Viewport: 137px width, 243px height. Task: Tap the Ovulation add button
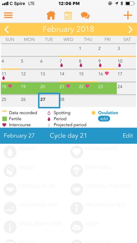pos(104,119)
